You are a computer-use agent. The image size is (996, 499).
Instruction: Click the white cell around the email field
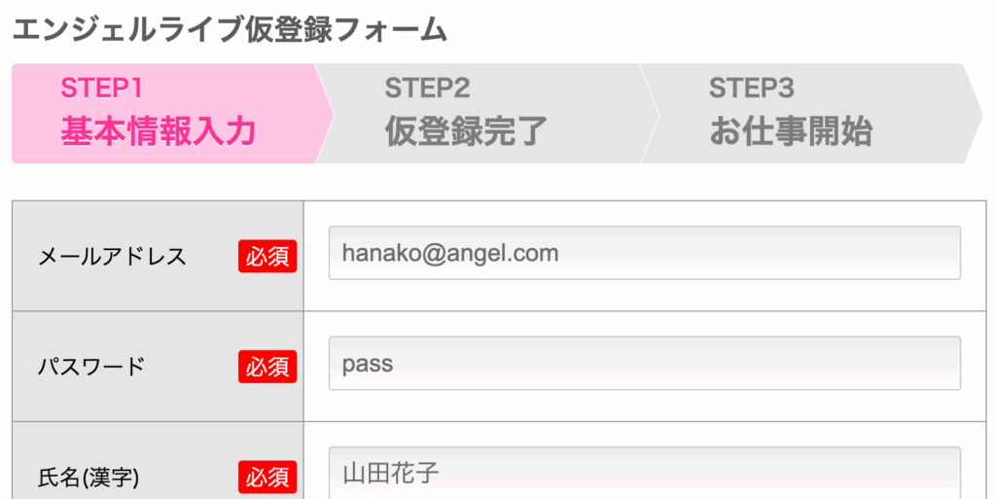(x=644, y=294)
